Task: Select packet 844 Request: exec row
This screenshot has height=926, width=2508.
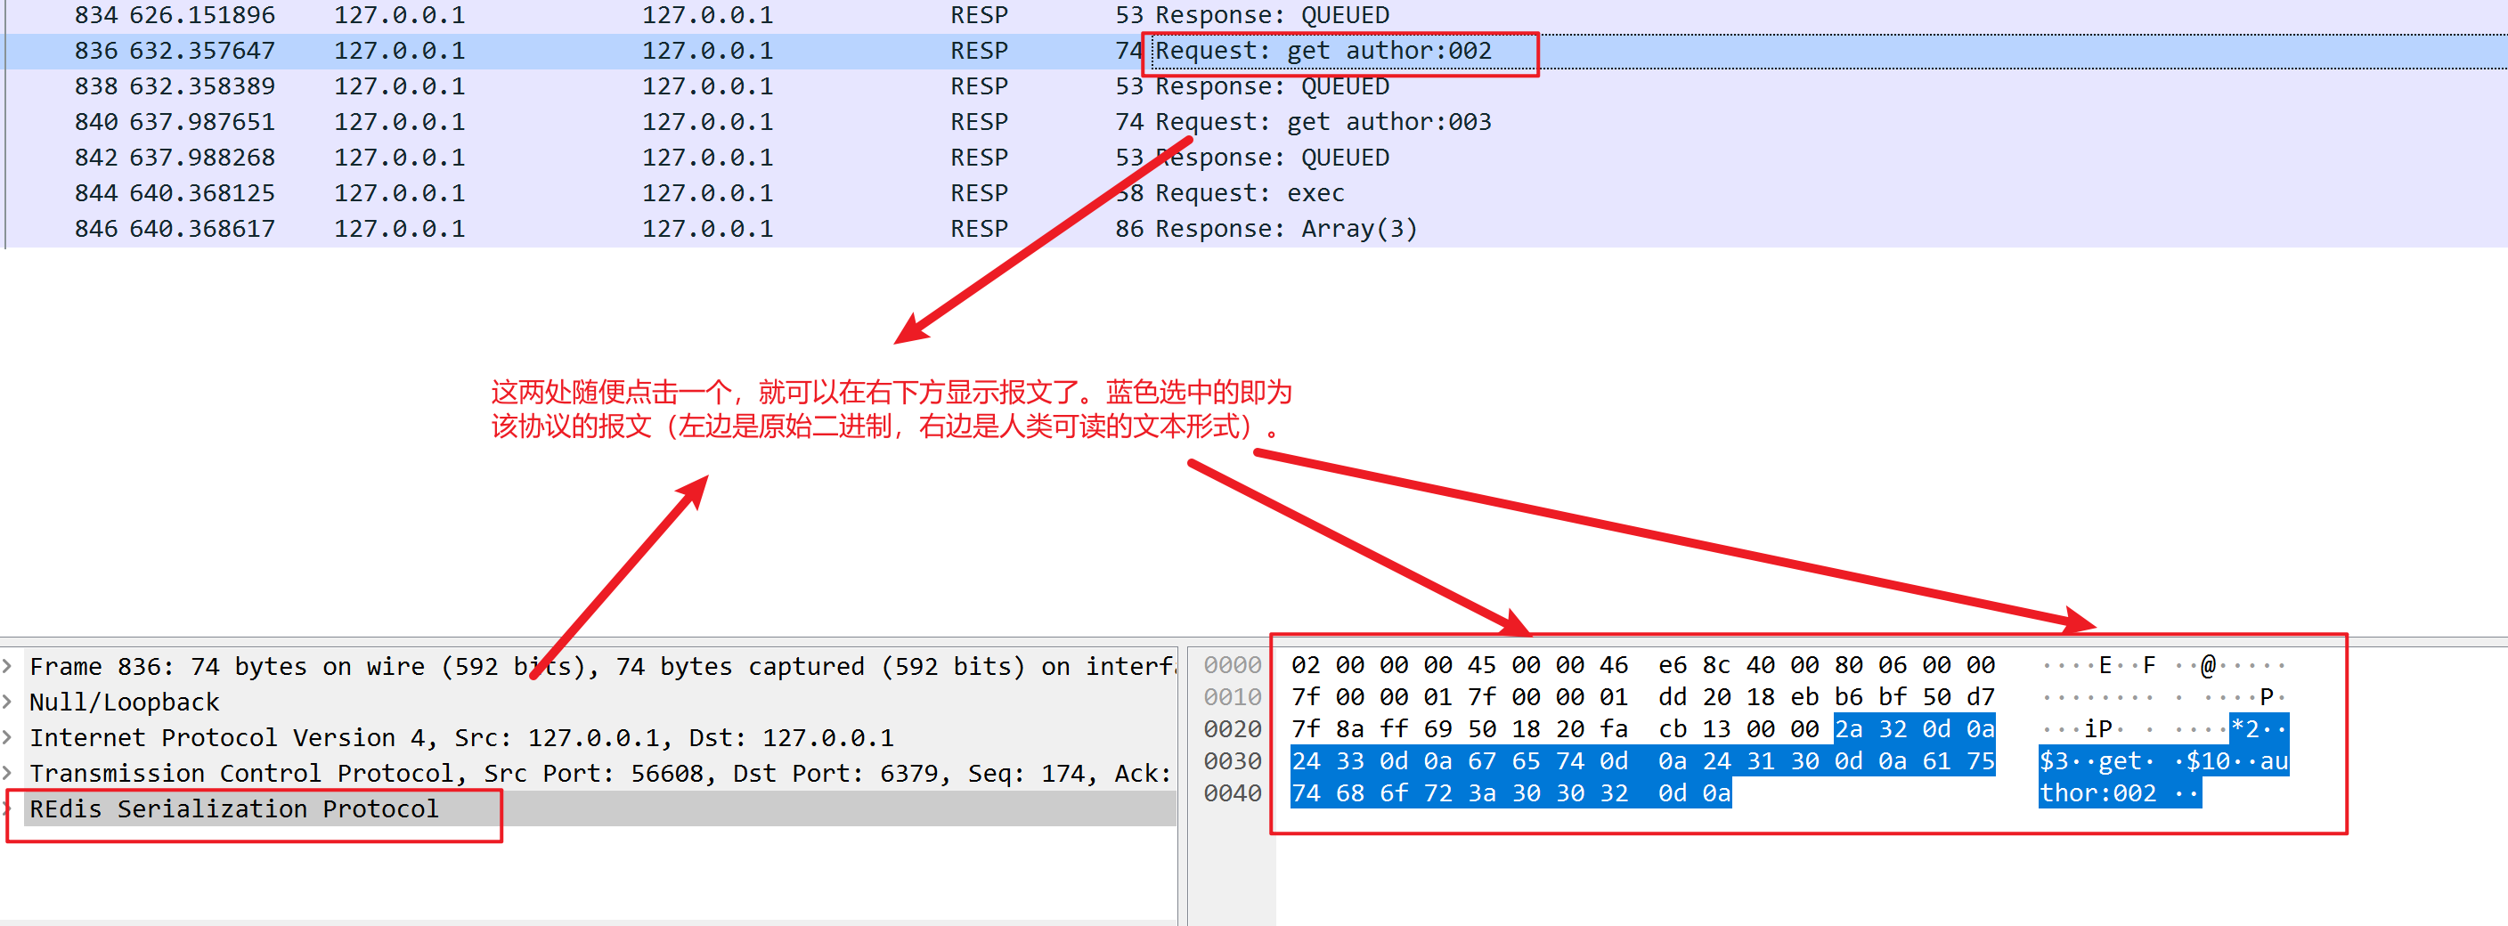Action: pos(1256,193)
